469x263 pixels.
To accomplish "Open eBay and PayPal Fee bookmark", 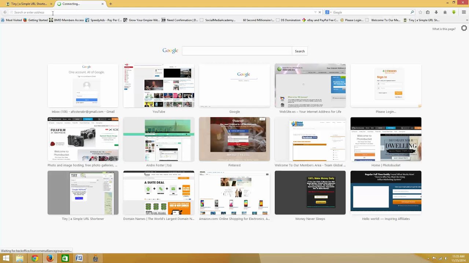I will click(320, 20).
